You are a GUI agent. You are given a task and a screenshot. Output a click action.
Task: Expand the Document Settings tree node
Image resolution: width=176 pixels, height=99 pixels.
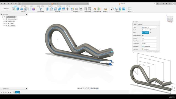tap(4, 19)
